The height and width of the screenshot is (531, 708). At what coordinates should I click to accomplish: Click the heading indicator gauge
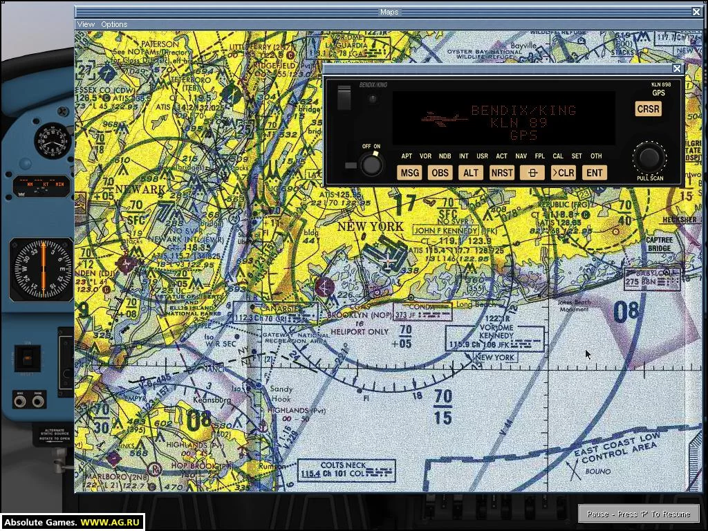point(41,270)
